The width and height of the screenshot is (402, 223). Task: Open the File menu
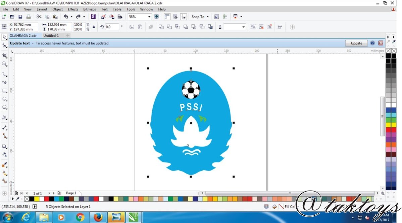(5, 9)
